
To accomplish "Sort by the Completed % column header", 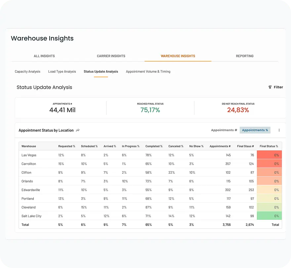I will [x=154, y=146].
